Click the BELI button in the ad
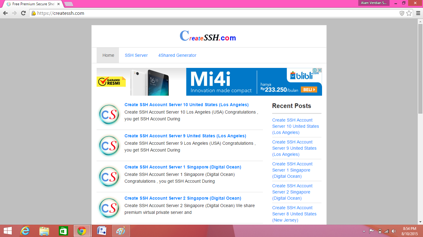This screenshot has height=237, width=423. 310,89
